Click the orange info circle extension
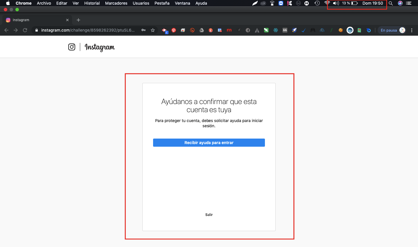This screenshot has width=418, height=247. point(211,30)
